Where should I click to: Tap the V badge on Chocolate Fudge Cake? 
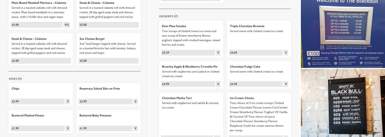(286, 84)
